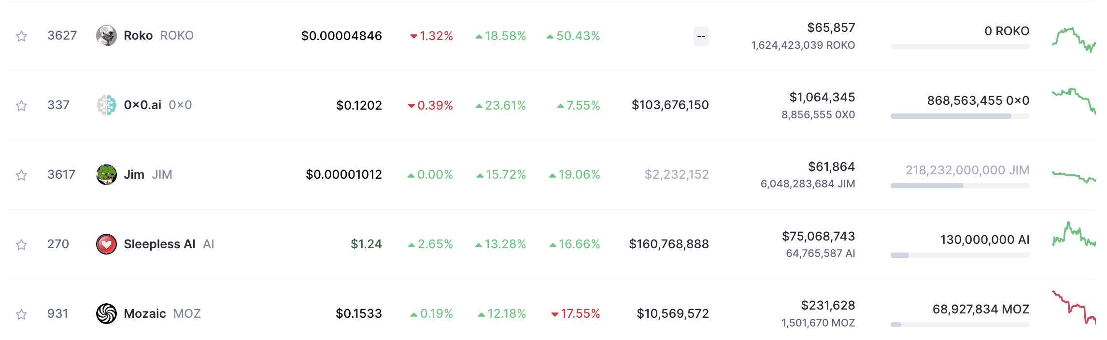Toggle the Mozaic watchlist star
Screen dimensions: 1107x340
tap(21, 314)
